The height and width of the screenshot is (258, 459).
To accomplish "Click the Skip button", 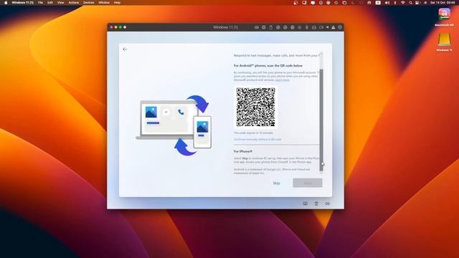I will [x=276, y=183].
